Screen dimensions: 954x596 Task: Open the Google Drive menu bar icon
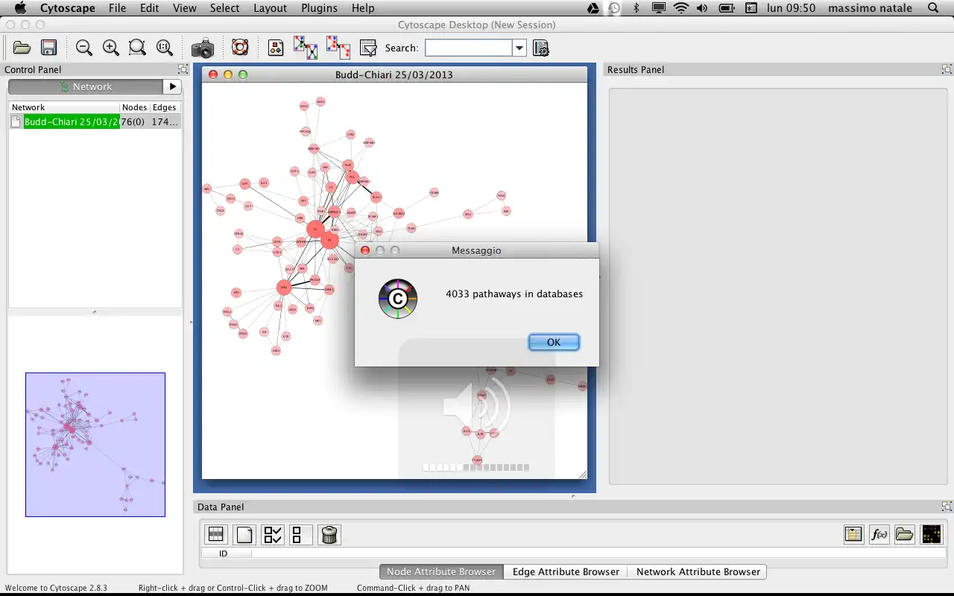(593, 8)
